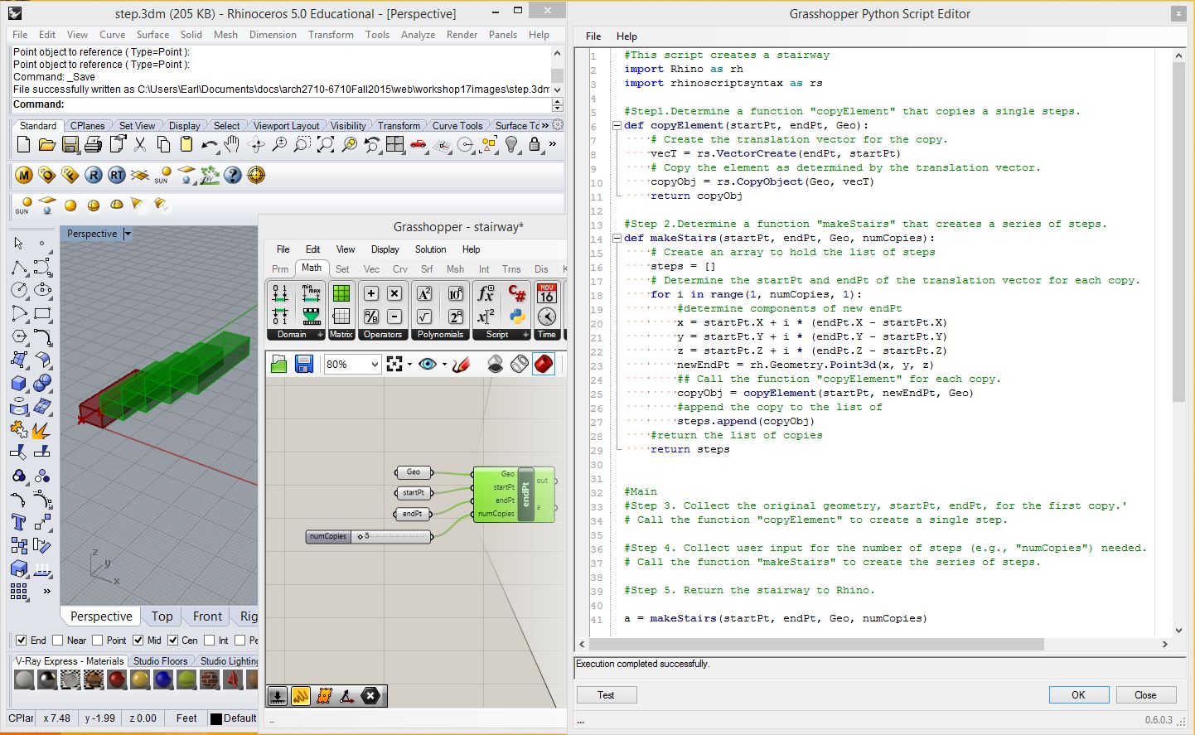Image resolution: width=1195 pixels, height=735 pixels.
Task: Select the Square root polynomial component
Action: [x=423, y=317]
